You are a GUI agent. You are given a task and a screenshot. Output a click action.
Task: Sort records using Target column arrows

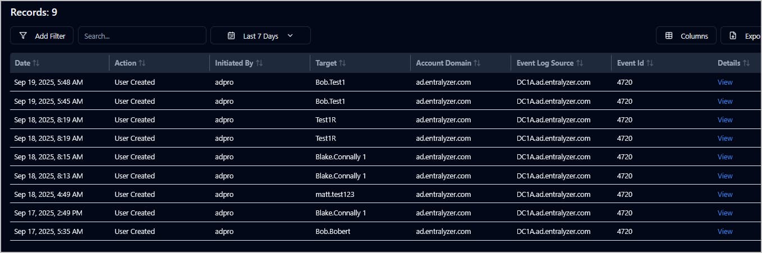coord(342,63)
